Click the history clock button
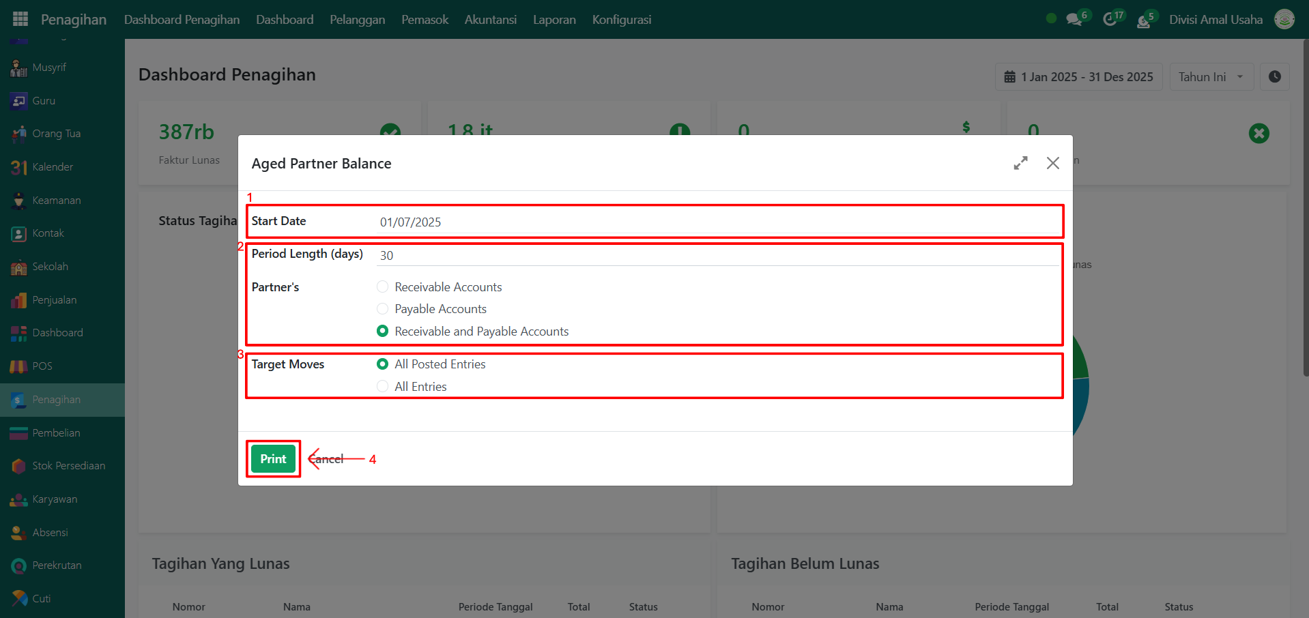Screen dimensions: 1309x618 click(x=1274, y=77)
